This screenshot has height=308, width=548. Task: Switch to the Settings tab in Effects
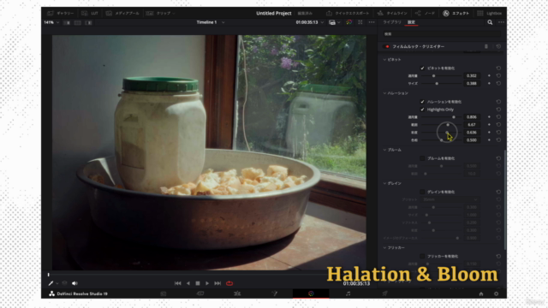(x=411, y=22)
